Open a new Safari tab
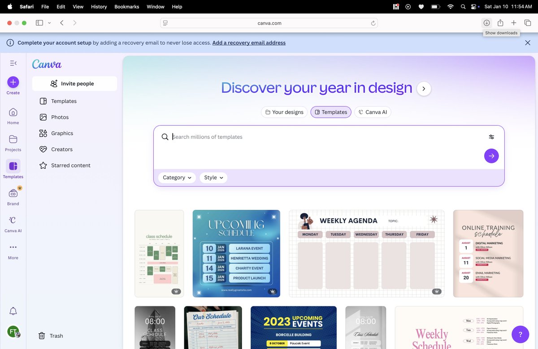 pyautogui.click(x=514, y=23)
